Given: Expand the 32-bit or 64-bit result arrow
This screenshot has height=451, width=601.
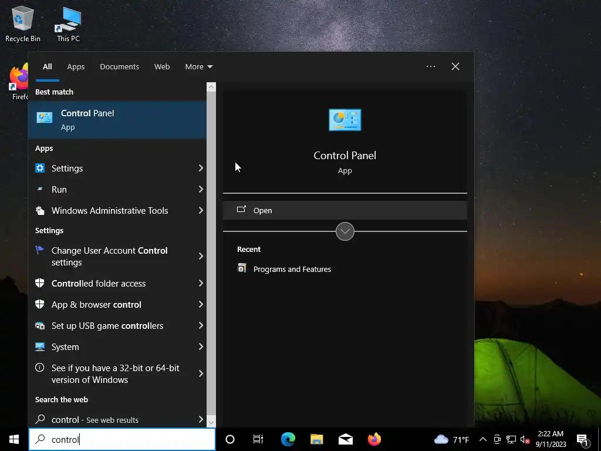Looking at the screenshot, I should pos(201,373).
